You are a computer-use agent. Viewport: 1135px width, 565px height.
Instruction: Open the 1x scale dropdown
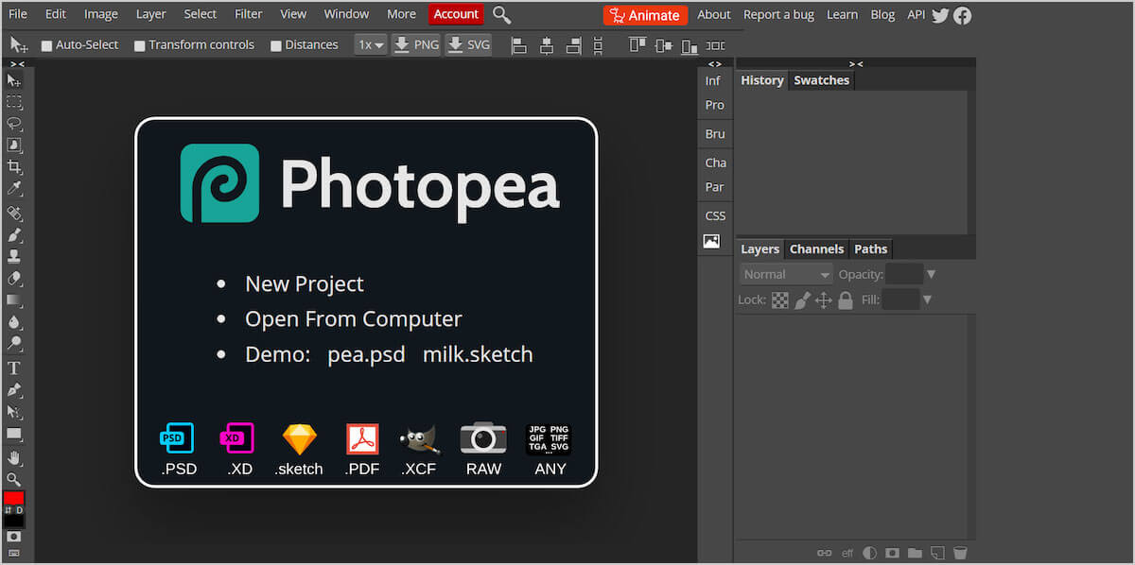371,44
